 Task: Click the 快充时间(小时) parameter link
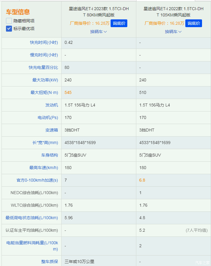[x=44, y=42]
